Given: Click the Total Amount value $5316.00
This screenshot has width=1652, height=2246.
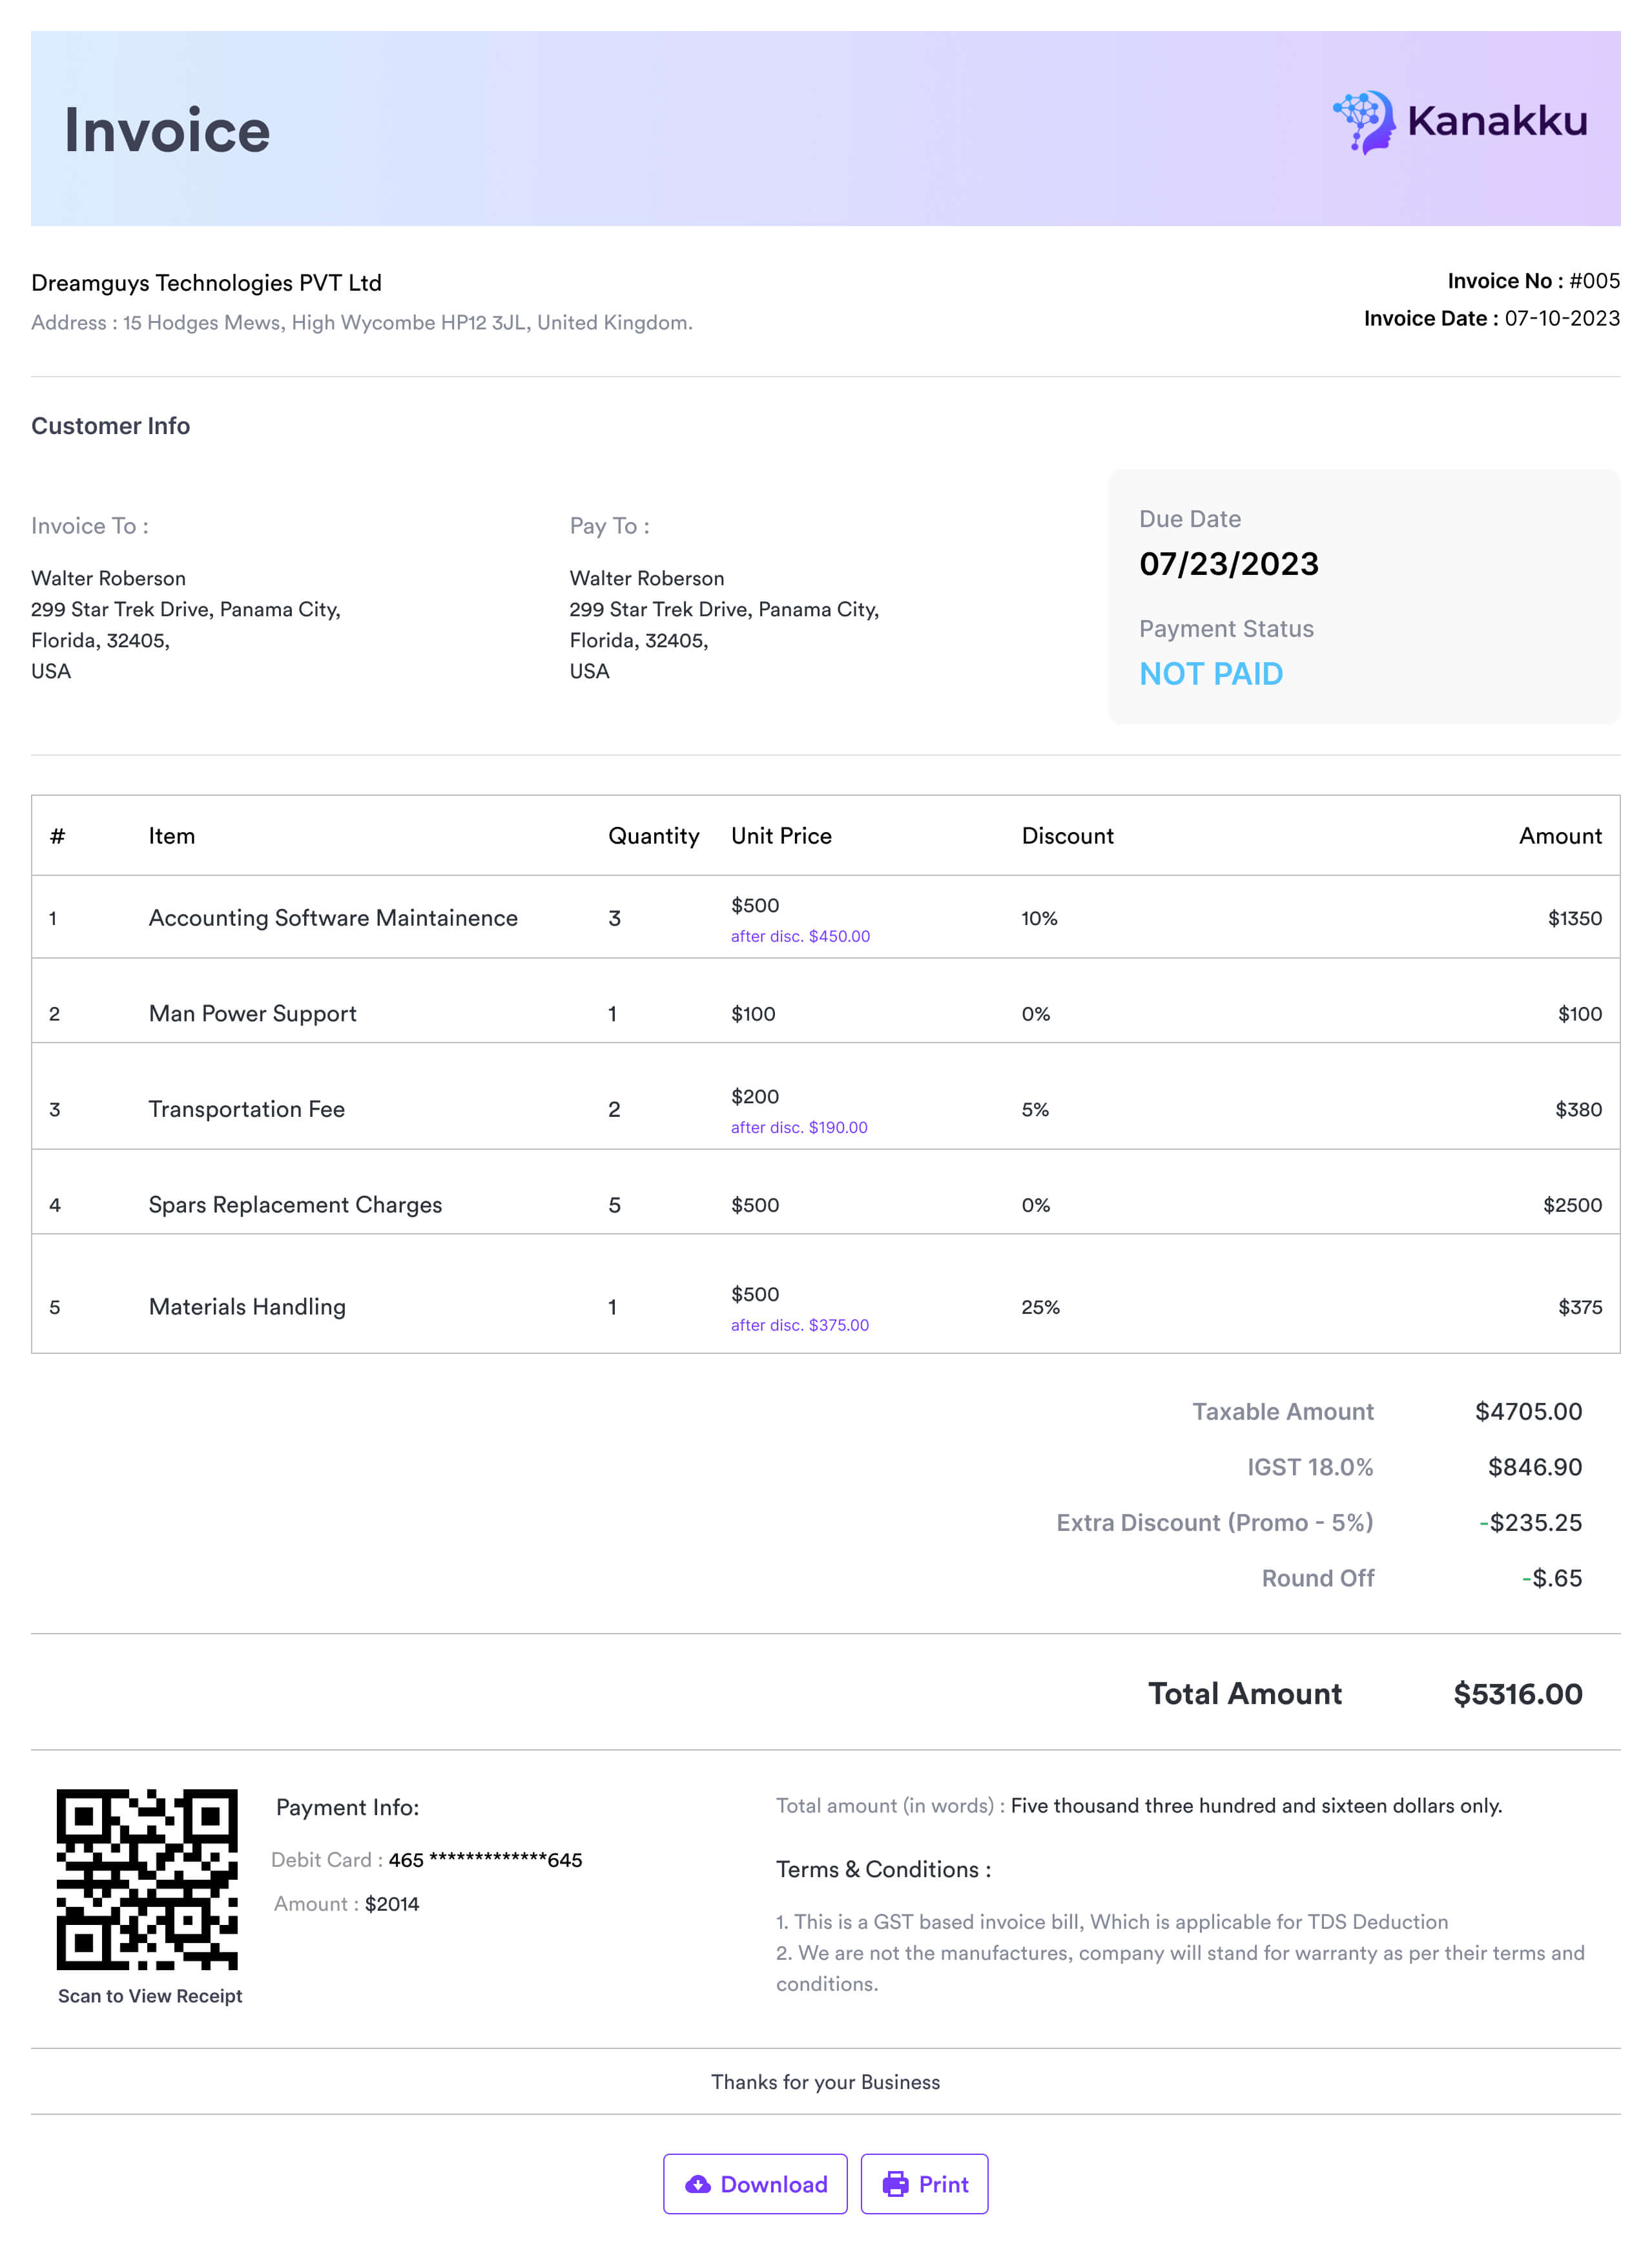Looking at the screenshot, I should (1517, 1693).
